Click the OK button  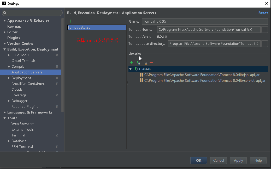(199, 161)
